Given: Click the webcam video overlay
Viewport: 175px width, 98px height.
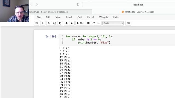Looking at the screenshot, I should (14, 11).
